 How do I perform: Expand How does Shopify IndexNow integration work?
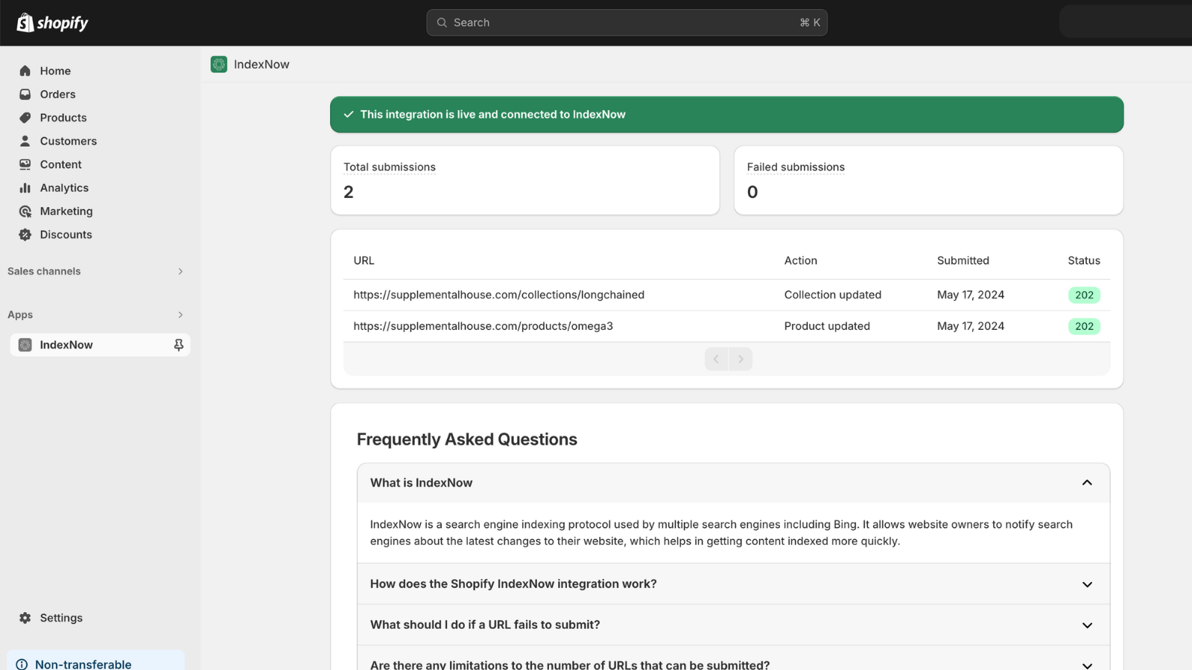1087,584
